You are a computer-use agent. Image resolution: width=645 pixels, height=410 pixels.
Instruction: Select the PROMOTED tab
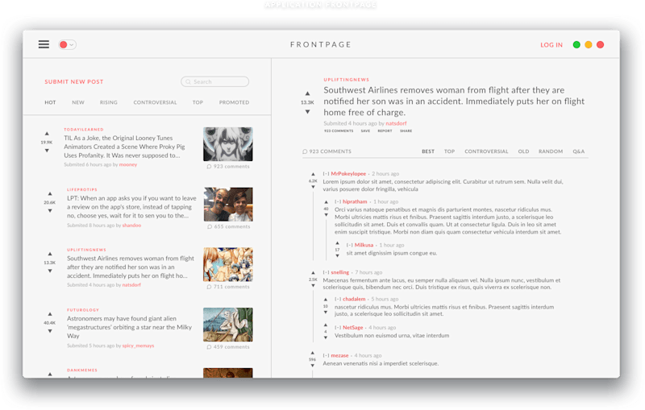(x=234, y=102)
